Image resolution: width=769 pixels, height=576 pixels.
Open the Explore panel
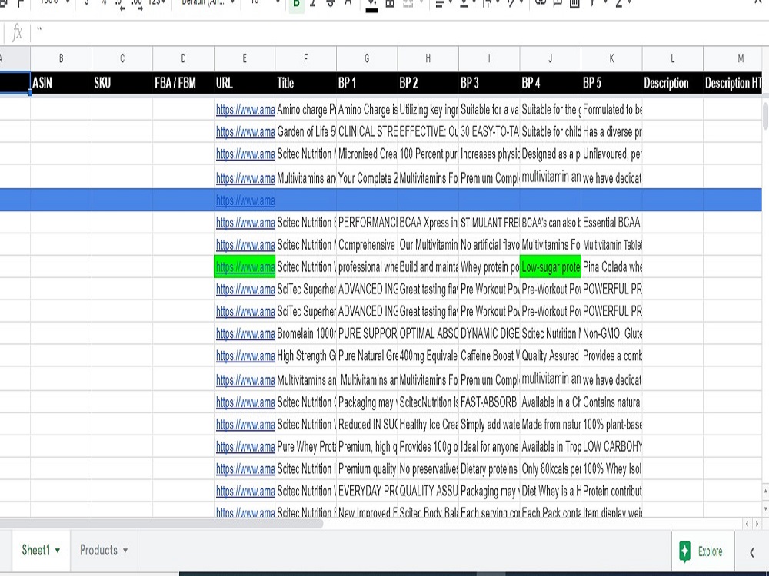[702, 551]
